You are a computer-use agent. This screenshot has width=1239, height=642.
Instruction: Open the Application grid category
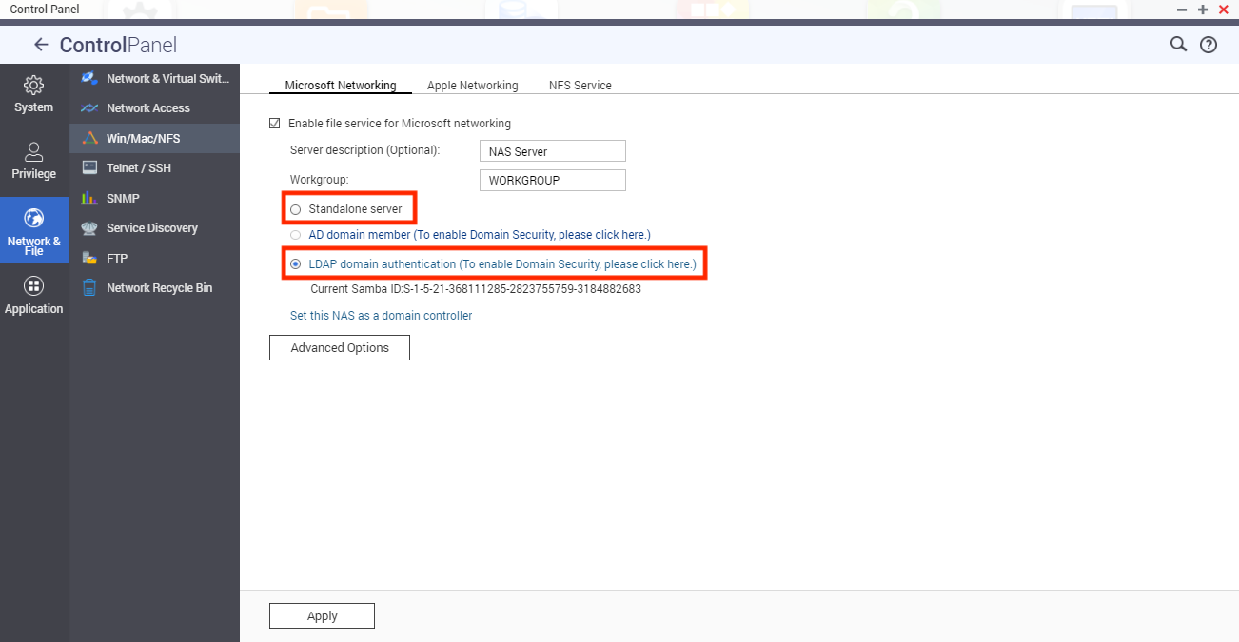point(33,296)
